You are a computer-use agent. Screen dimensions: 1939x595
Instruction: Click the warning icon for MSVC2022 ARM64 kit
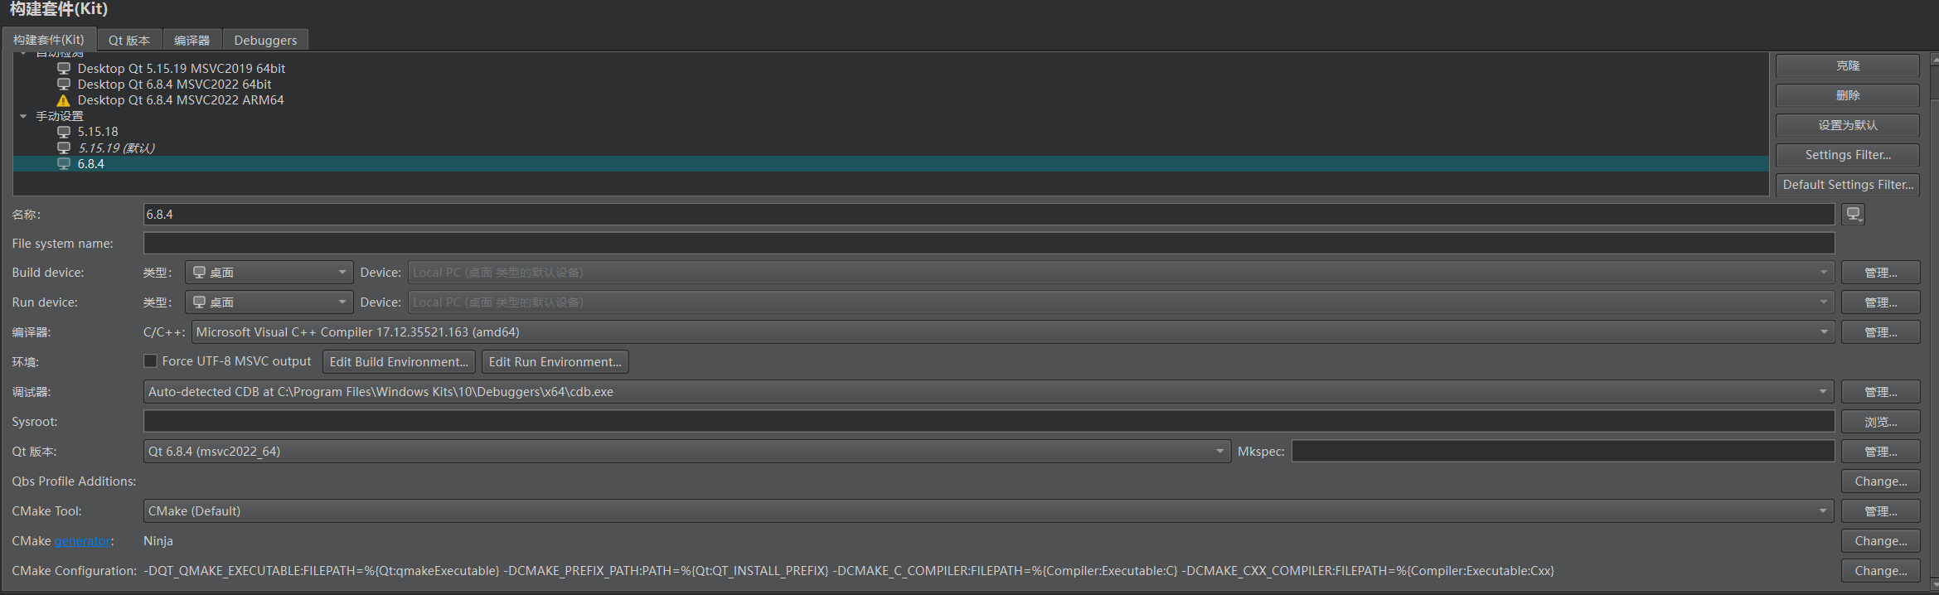tap(63, 100)
